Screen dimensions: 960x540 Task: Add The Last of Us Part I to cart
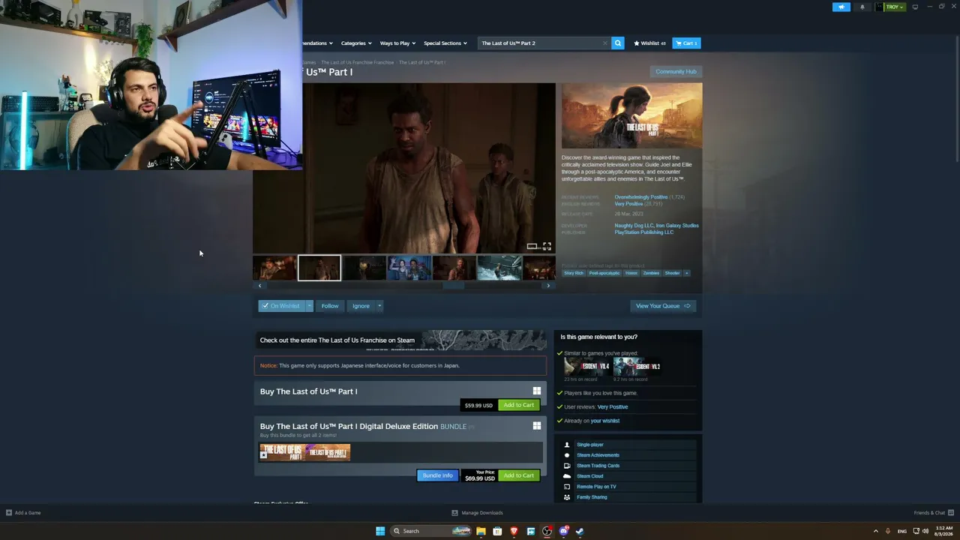tap(519, 405)
